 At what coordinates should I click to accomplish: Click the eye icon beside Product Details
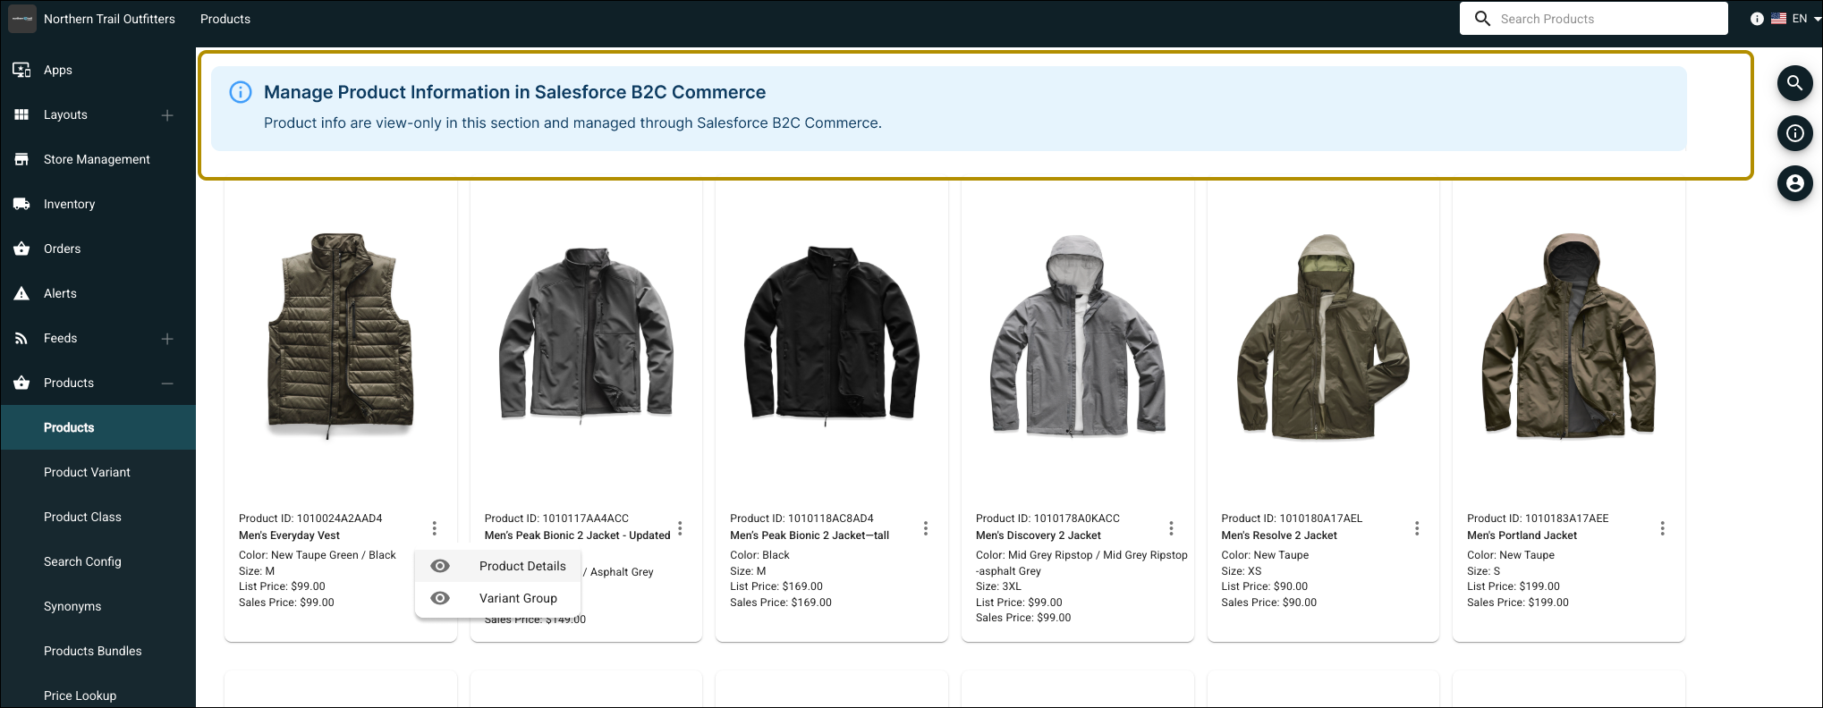click(x=440, y=566)
